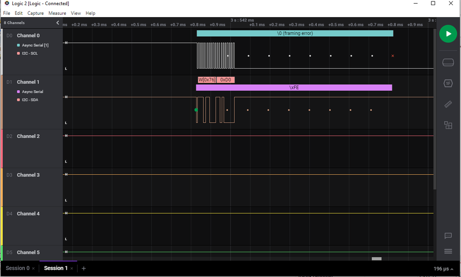This screenshot has width=461, height=277.
Task: Close the Session 1 tab
Action: tap(72, 269)
